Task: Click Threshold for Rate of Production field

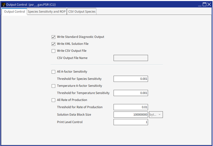Action: [x=131, y=107]
